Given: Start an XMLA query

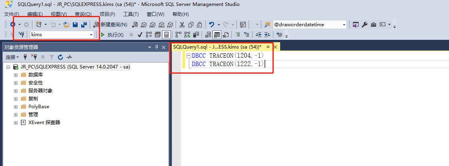Looking at the screenshot, I should [x=162, y=25].
